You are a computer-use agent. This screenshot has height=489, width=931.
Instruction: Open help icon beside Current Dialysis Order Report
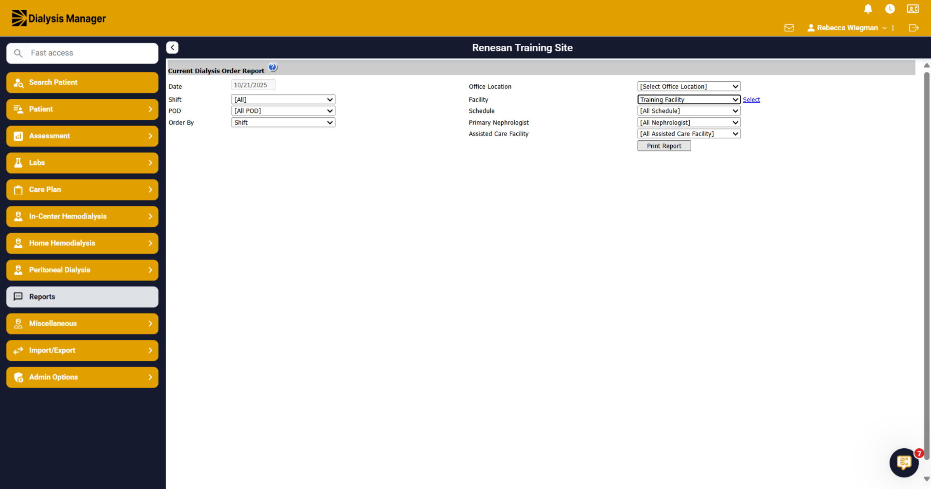pos(273,67)
